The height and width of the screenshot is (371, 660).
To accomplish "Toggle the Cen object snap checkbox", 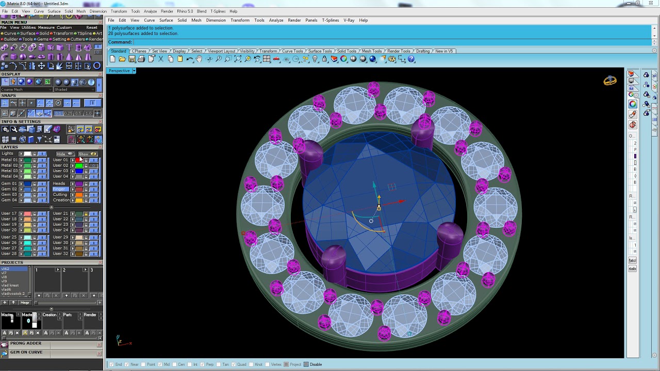I will 174,364.
